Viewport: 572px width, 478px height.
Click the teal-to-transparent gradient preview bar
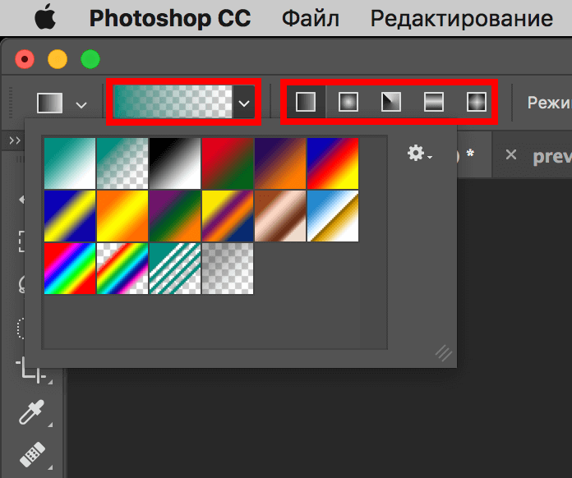click(173, 102)
